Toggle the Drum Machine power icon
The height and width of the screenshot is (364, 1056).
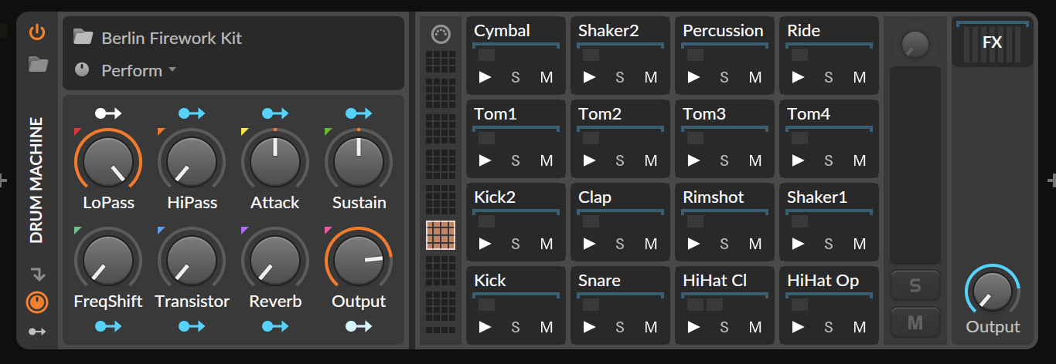pos(37,32)
